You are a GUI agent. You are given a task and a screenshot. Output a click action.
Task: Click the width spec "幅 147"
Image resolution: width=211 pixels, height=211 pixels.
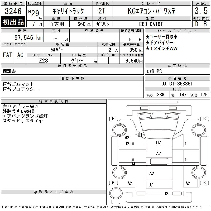point(179,95)
